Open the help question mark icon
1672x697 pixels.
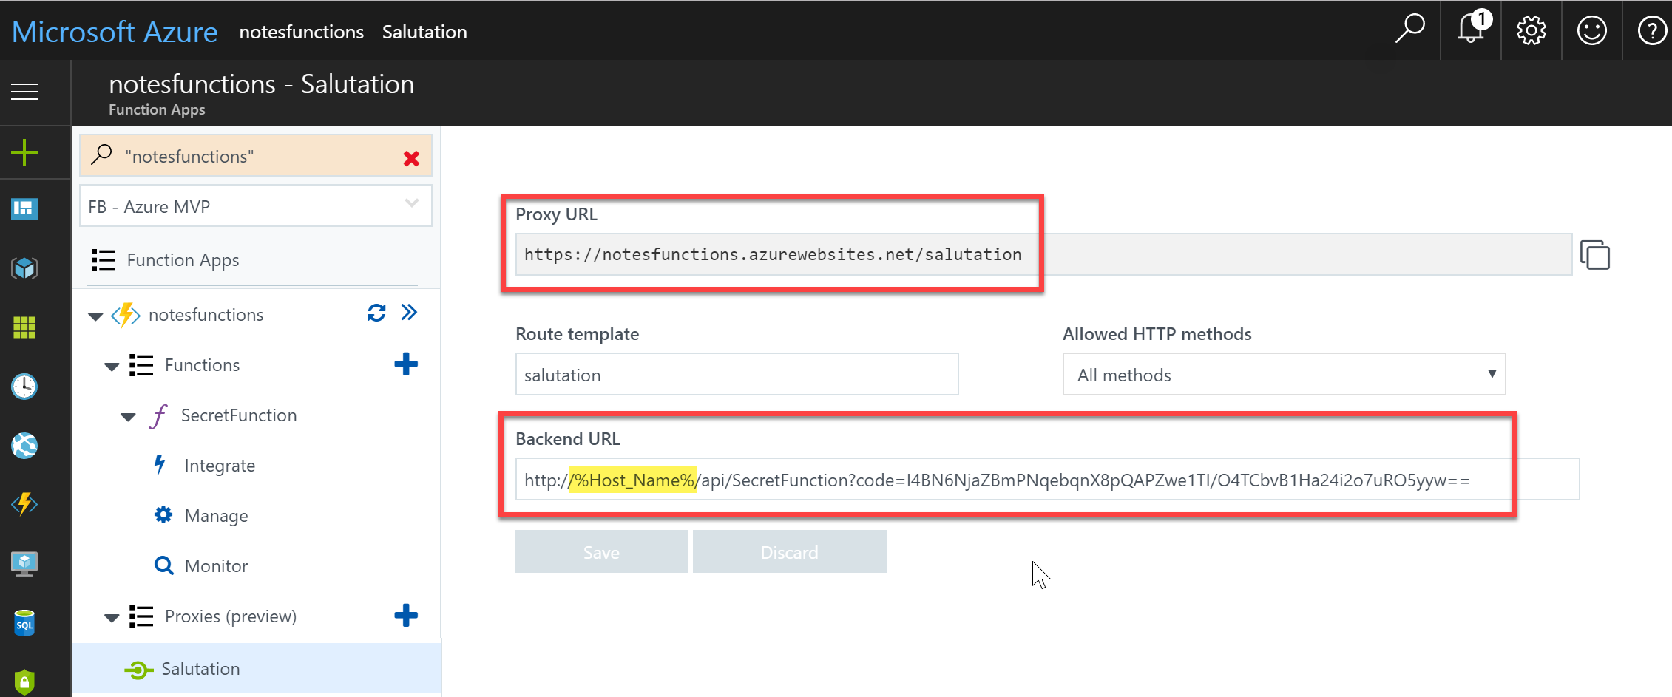[1652, 30]
